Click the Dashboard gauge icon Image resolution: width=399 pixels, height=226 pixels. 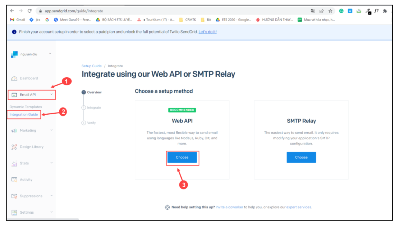pyautogui.click(x=14, y=78)
